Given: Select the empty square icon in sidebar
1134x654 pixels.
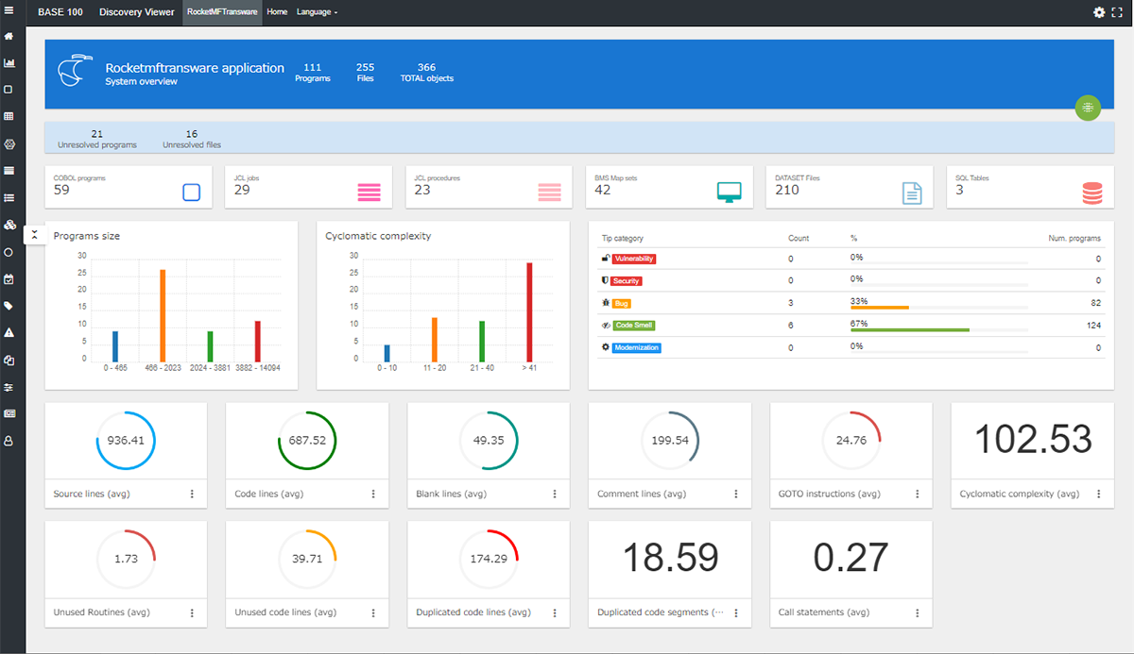Looking at the screenshot, I should pos(9,90).
